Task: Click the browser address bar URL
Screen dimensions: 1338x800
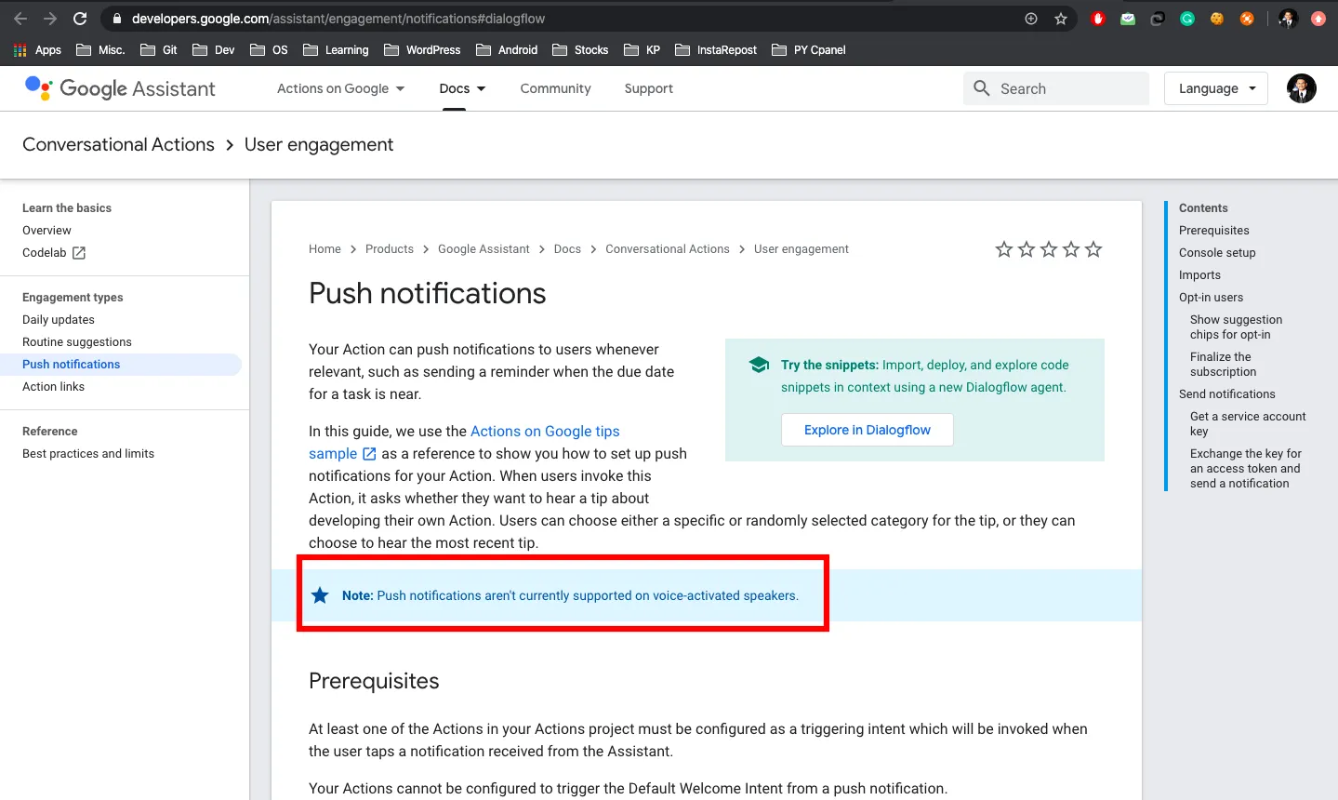Action: click(338, 19)
